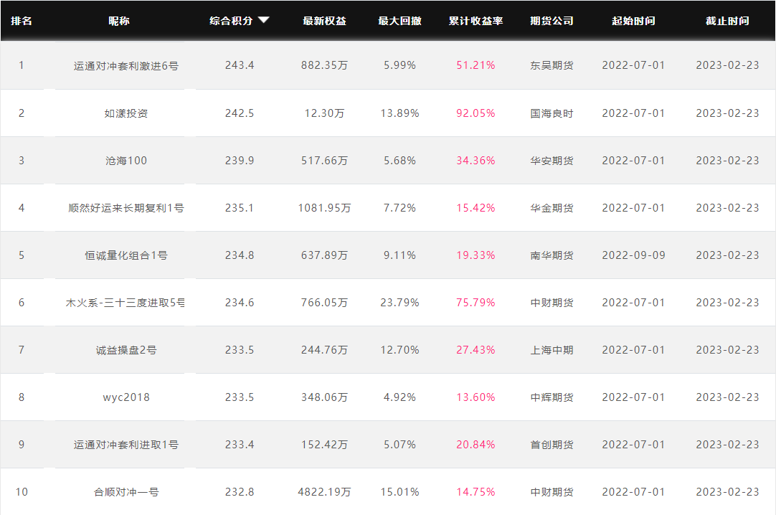Click futures company 国海良时
Screen dimensions: 776x515
(552, 113)
